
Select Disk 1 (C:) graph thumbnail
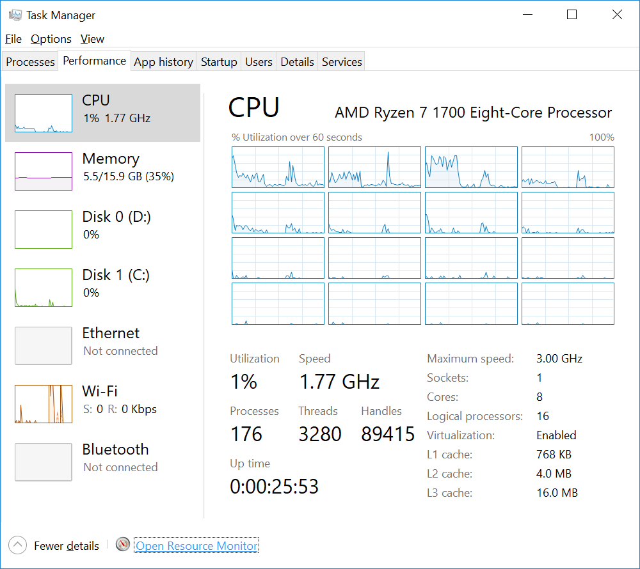[x=44, y=288]
